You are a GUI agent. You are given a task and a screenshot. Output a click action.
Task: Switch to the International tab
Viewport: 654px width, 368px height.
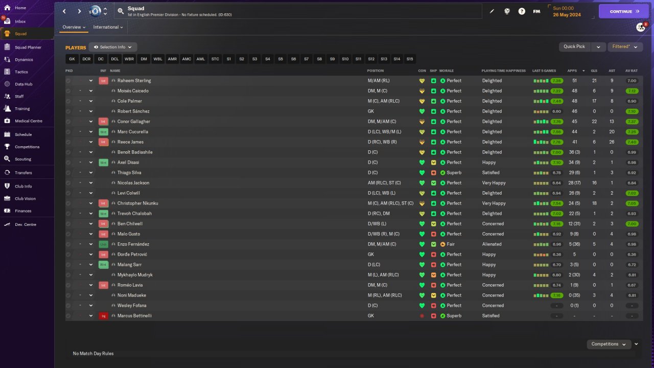click(108, 27)
